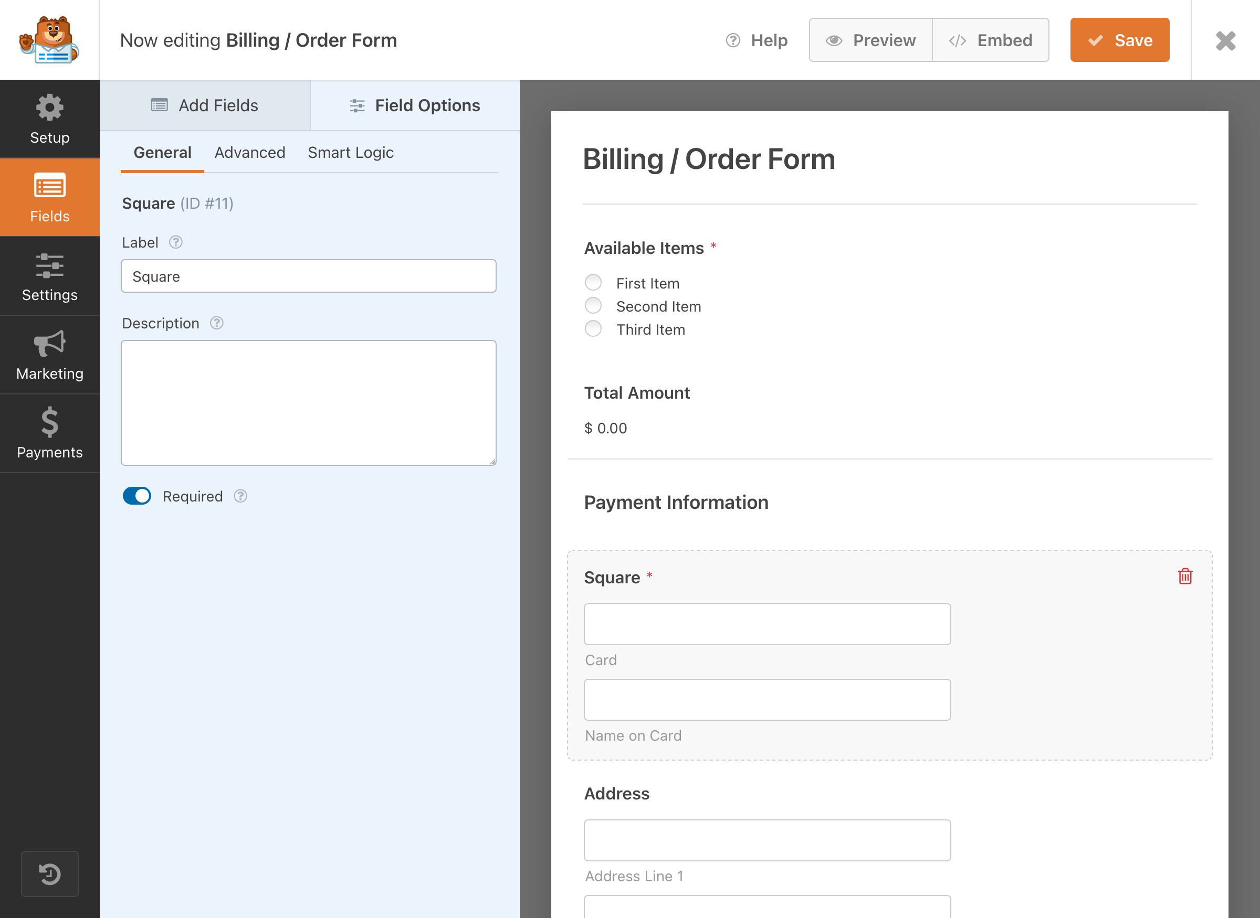Viewport: 1260px width, 918px height.
Task: Click the revisions history icon
Action: [49, 873]
